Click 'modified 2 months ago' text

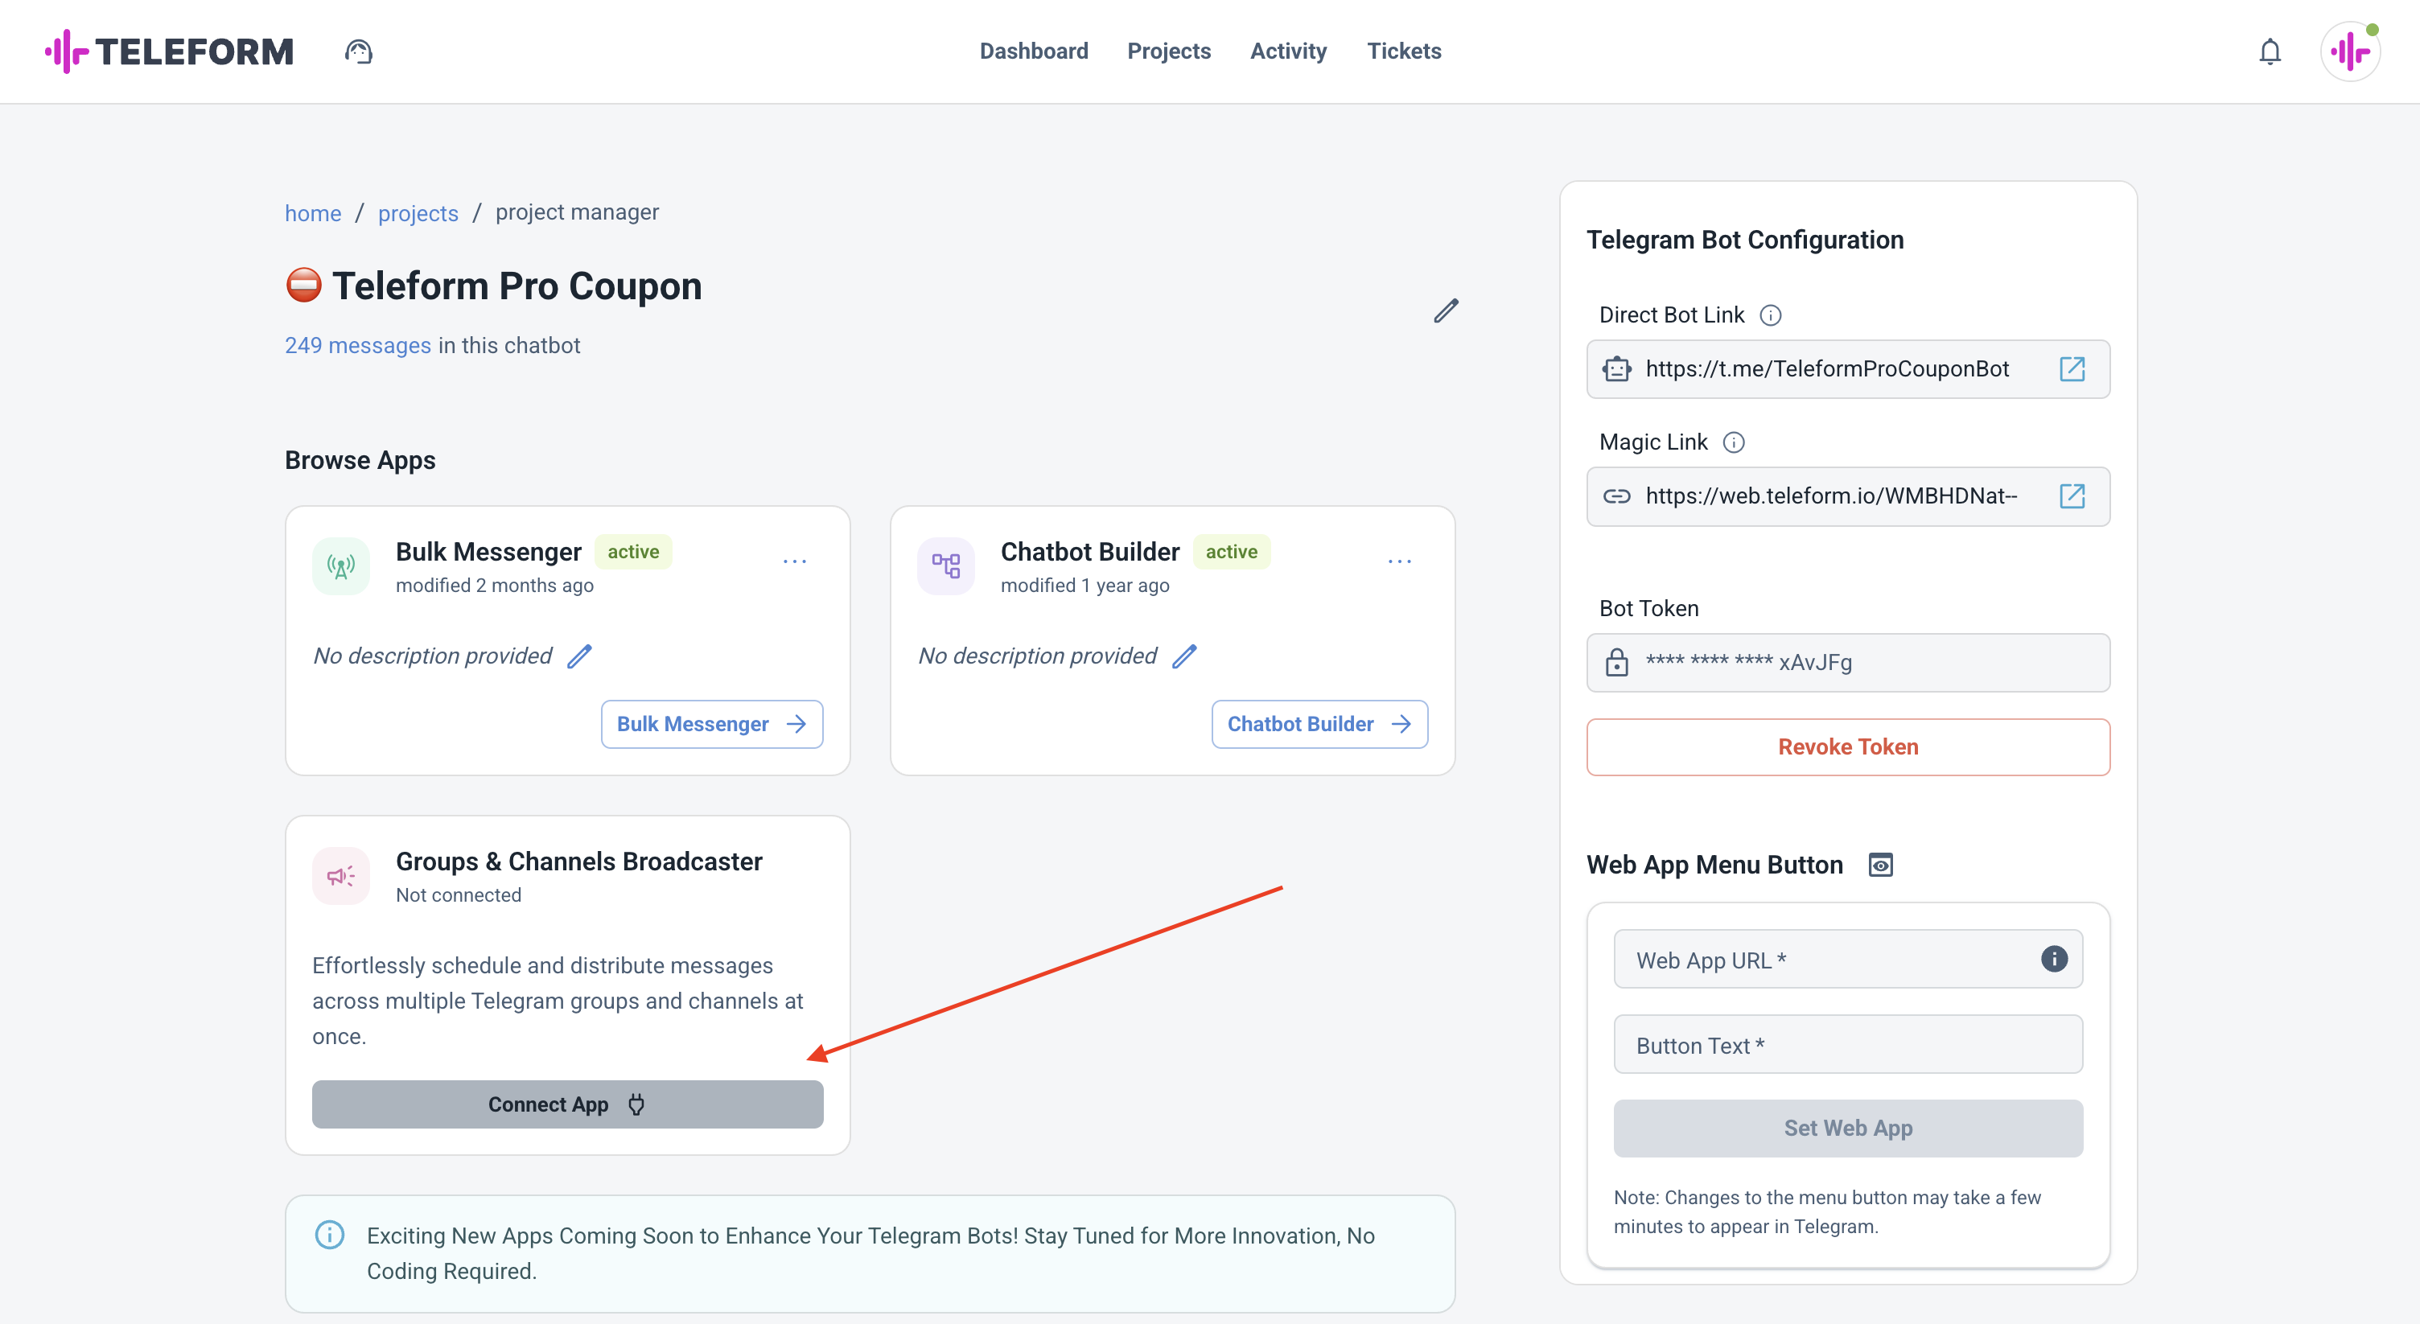coord(494,586)
